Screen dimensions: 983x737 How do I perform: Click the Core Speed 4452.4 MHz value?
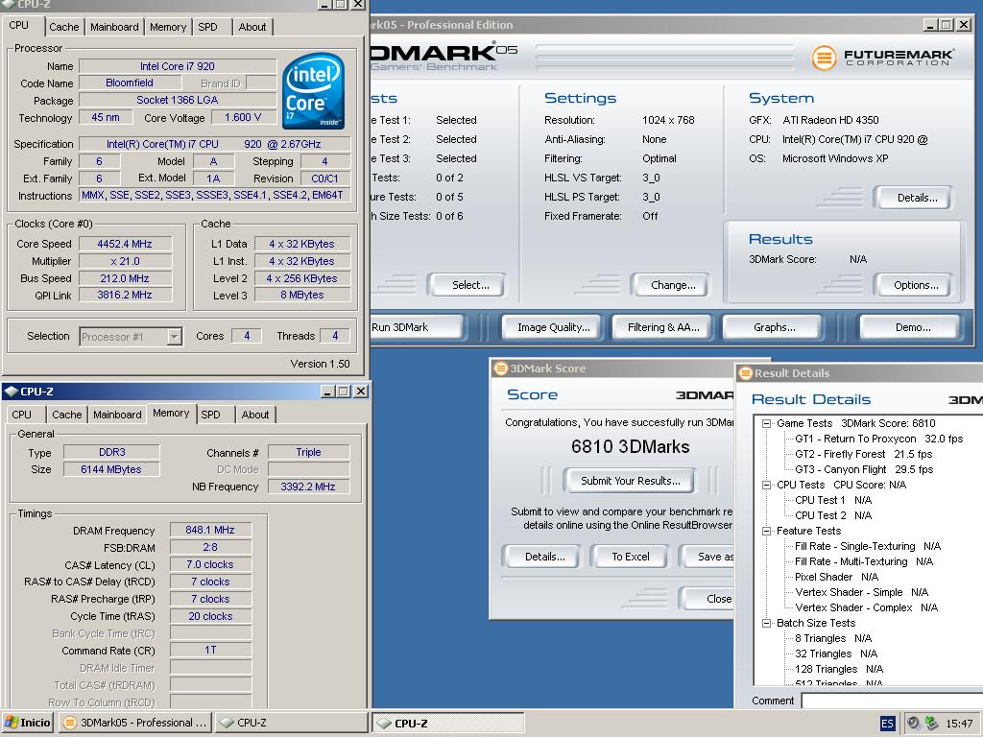pos(125,244)
